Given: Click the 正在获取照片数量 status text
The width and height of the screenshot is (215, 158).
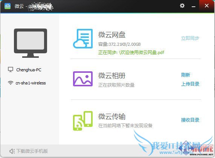Looking at the screenshot, I should click(x=116, y=85).
